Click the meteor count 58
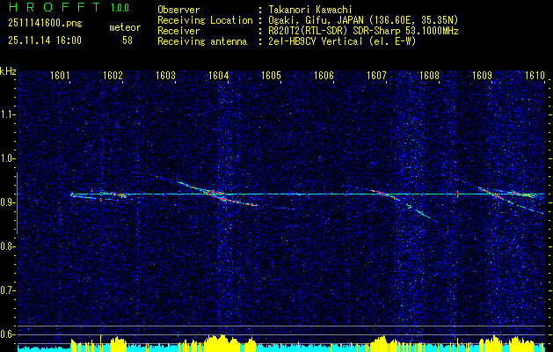553x352 pixels. coord(127,40)
